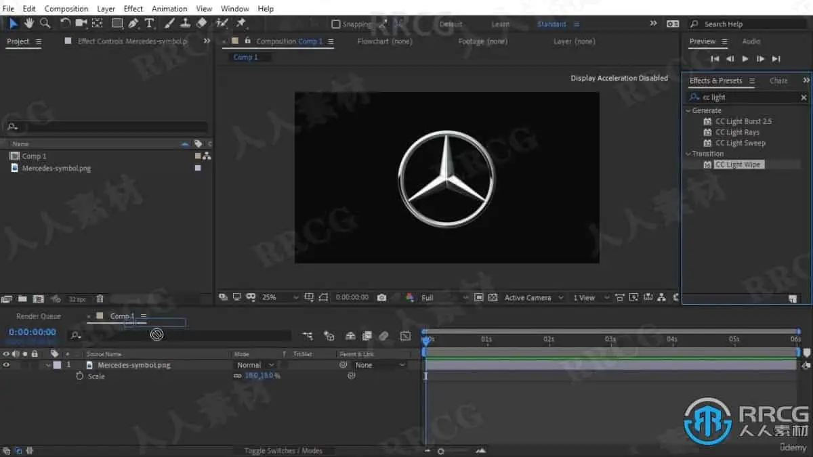
Task: Select the Unified Camera tool
Action: tap(81, 23)
